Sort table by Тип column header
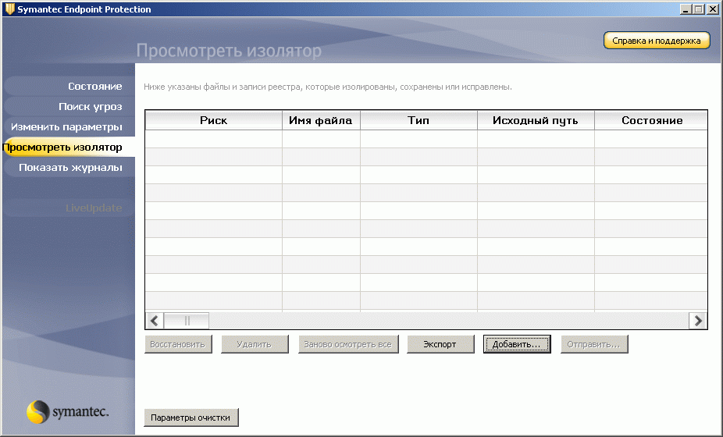Image resolution: width=723 pixels, height=437 pixels. 418,120
